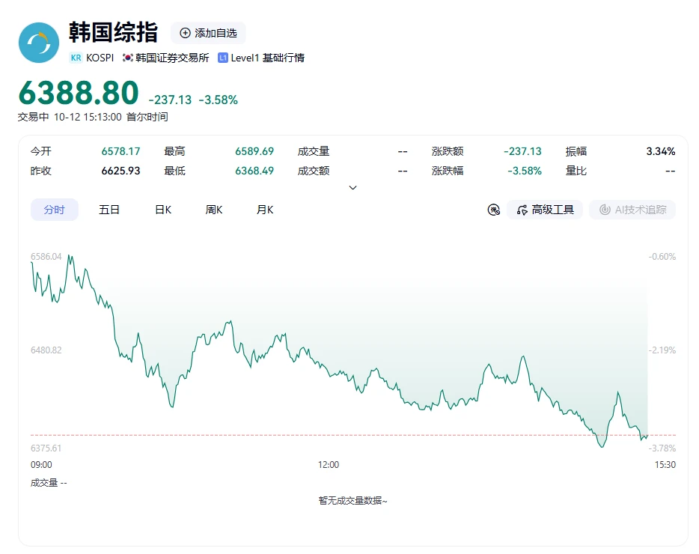Expand quote details with chevron arrow
The image size is (699, 554).
coord(352,188)
